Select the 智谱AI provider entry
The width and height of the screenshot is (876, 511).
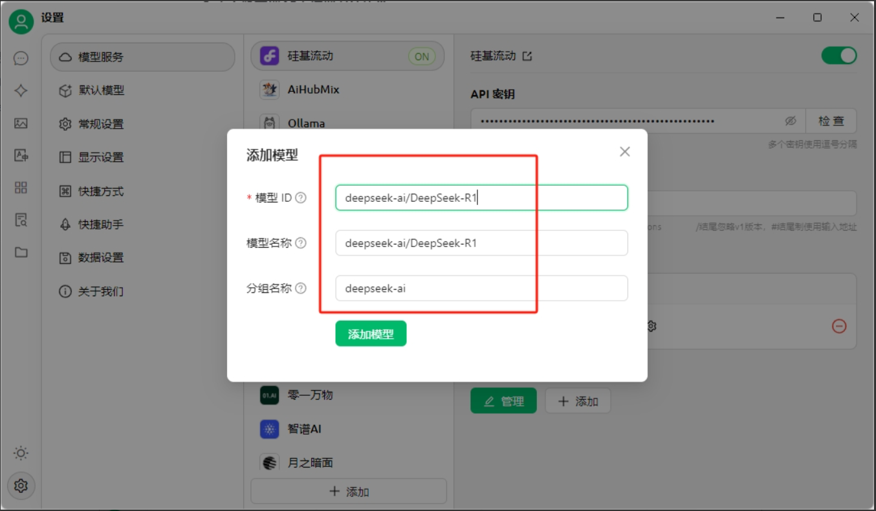pos(347,429)
